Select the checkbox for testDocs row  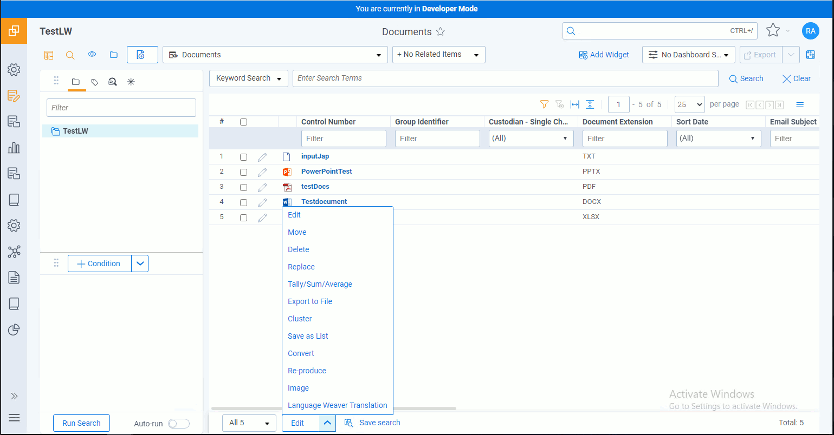tap(243, 187)
